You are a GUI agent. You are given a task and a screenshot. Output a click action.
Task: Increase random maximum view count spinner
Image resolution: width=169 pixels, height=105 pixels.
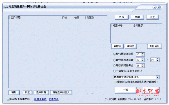157,59
